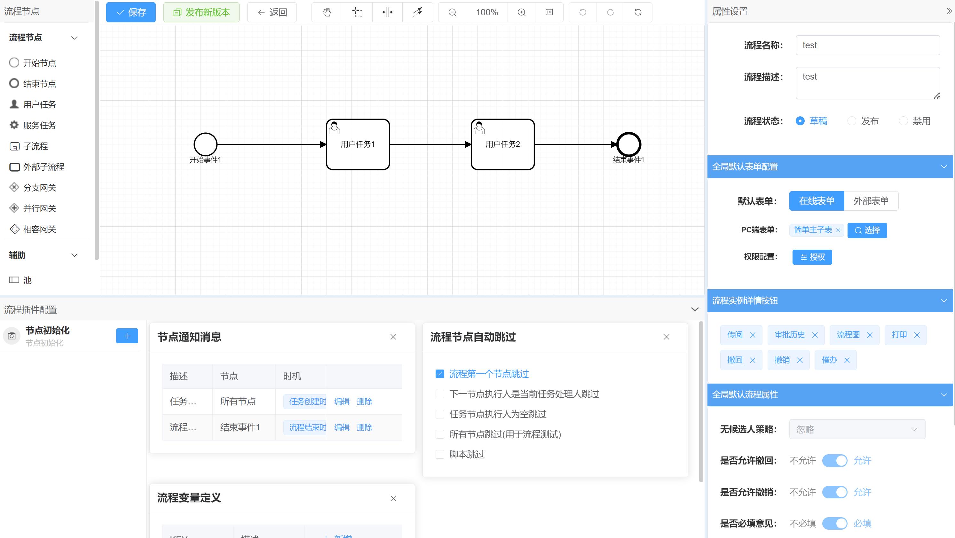Screen dimensions: 955x538
Task: Zoom in the canvas
Action: (x=521, y=12)
